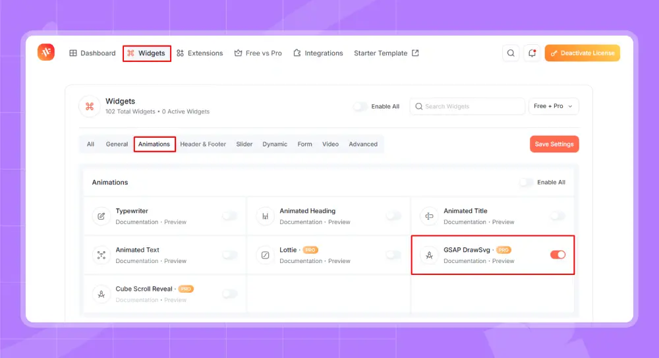Open the Starter Template external link
Image resolution: width=659 pixels, height=358 pixels.
coord(386,53)
